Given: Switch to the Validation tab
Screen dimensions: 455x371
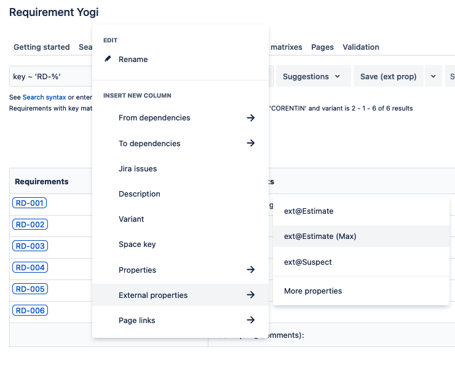Looking at the screenshot, I should [x=361, y=47].
